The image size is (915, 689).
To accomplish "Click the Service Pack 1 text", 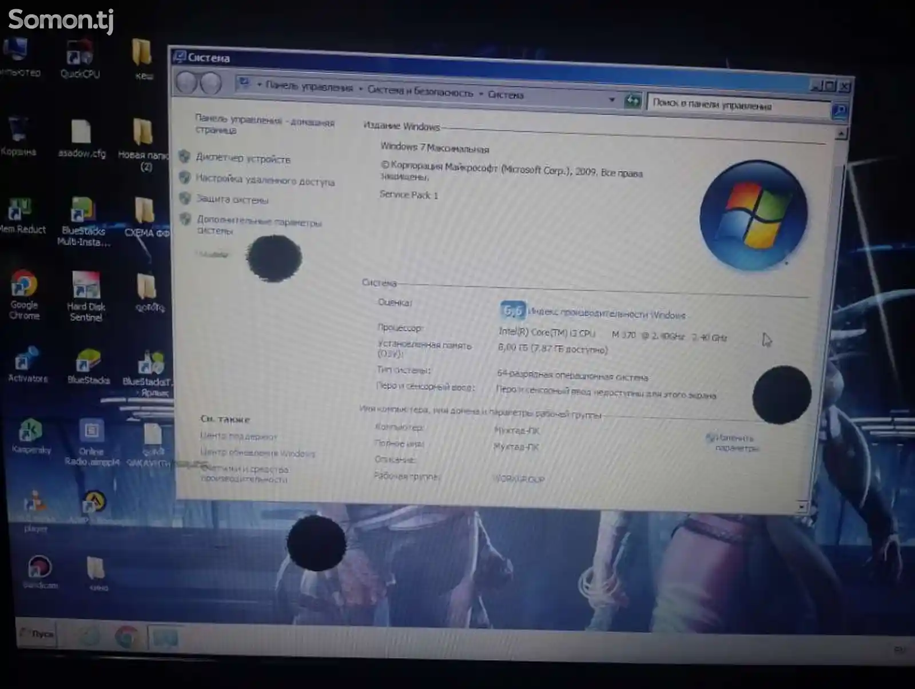I will [408, 195].
